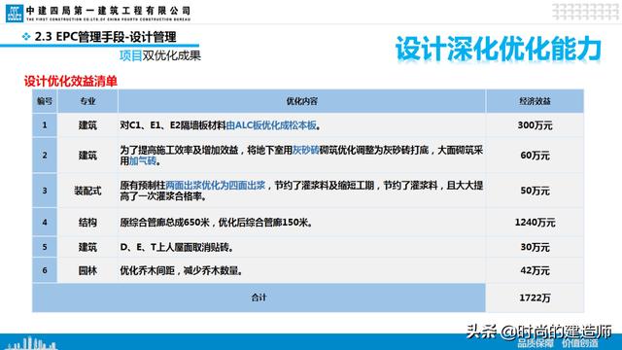622x350 pixels.
Task: Select the subtitle '项目双优化成果'
Action: pos(160,55)
